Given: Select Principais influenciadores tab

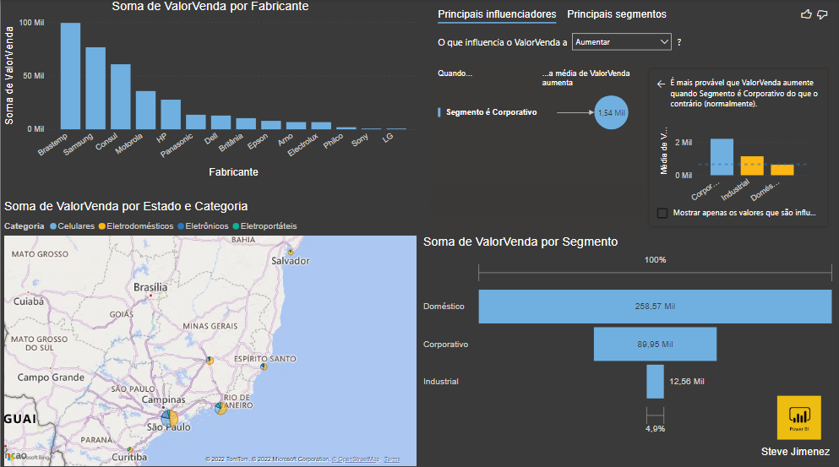Looking at the screenshot, I should 497,14.
